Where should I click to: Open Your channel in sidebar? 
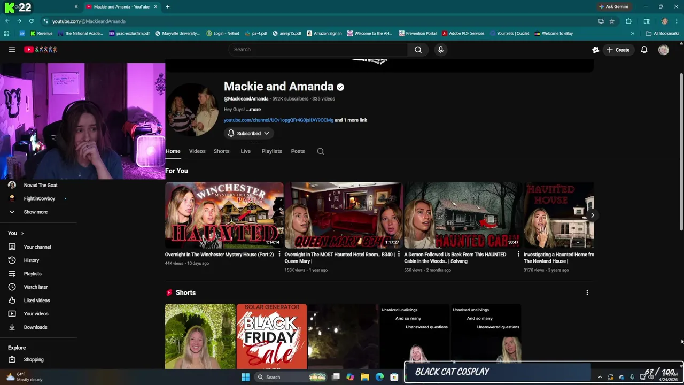point(37,247)
